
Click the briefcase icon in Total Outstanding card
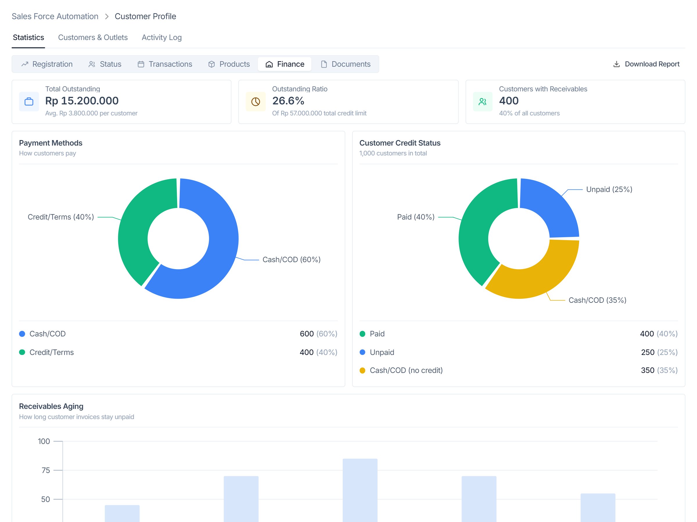(x=29, y=101)
